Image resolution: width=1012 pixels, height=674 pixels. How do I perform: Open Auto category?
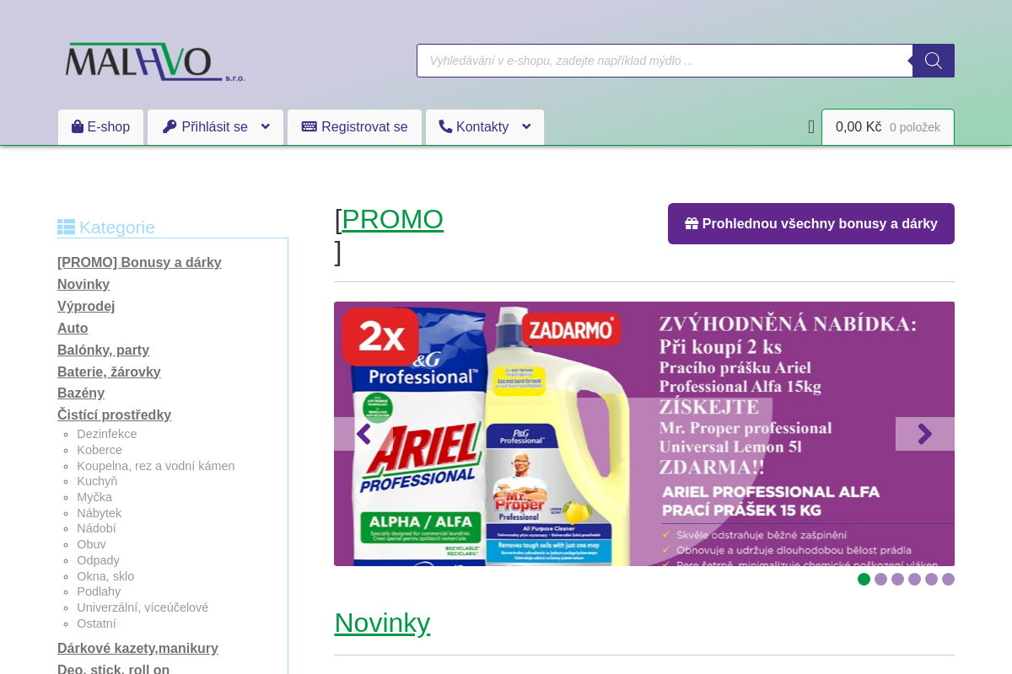click(x=73, y=329)
